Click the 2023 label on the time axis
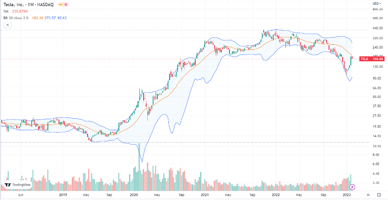The image size is (388, 200). click(346, 194)
